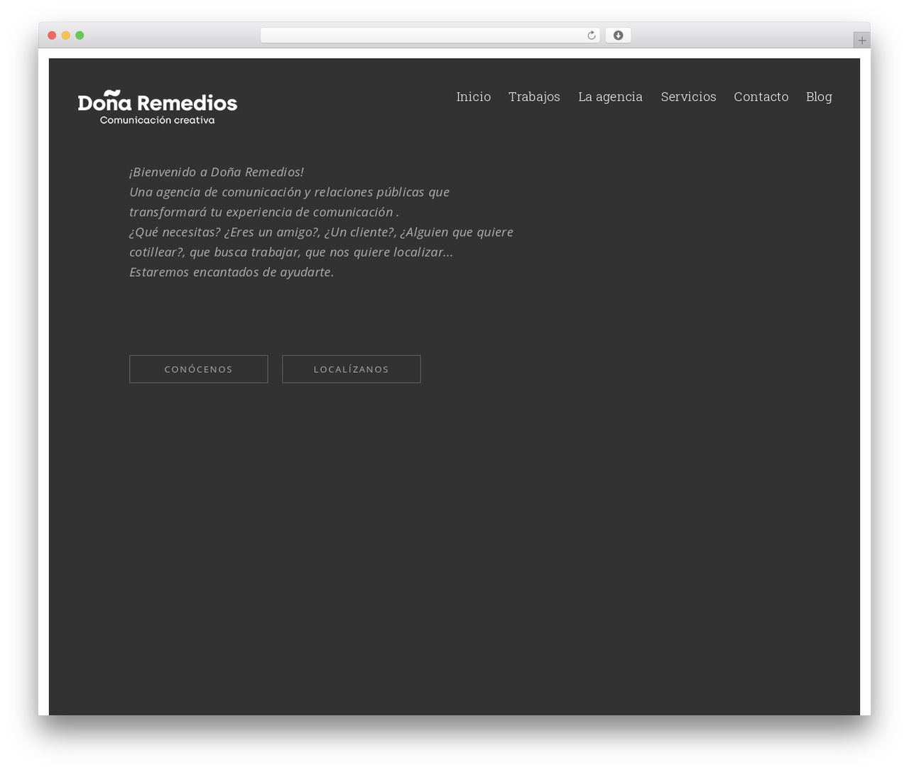
Task: Close the window with the red button
Action: 52,36
